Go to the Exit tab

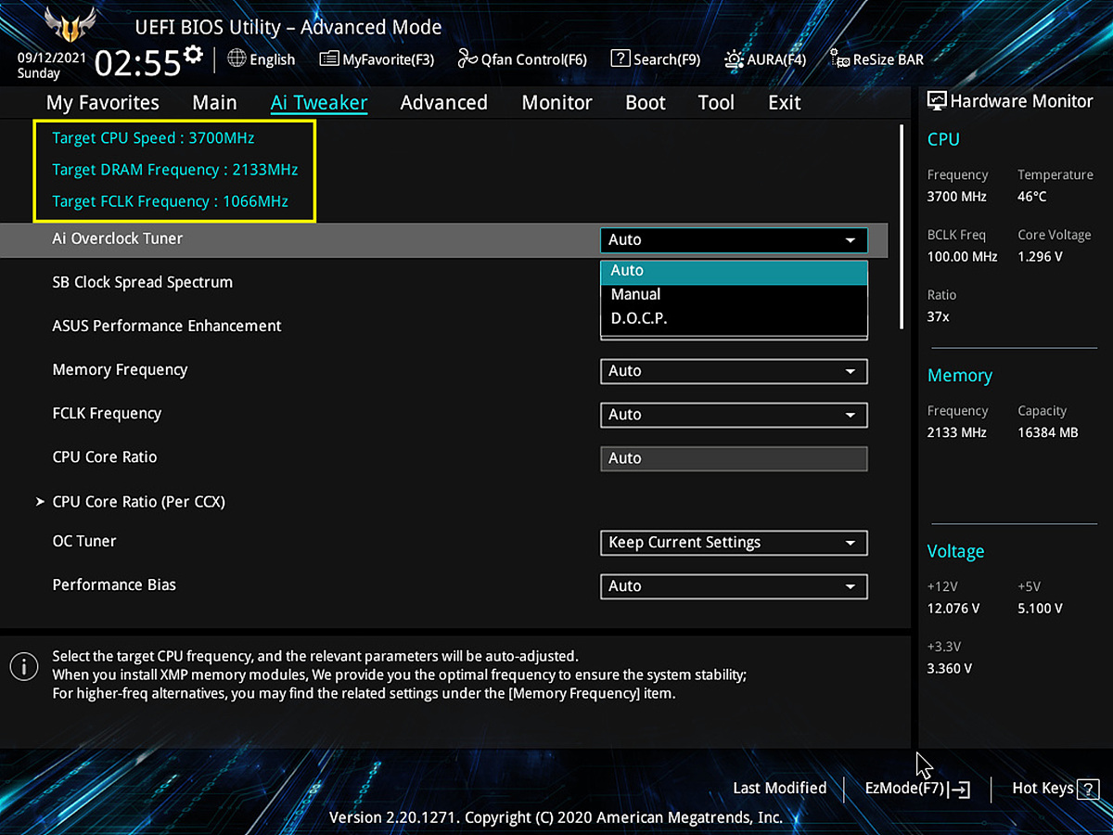click(x=785, y=103)
